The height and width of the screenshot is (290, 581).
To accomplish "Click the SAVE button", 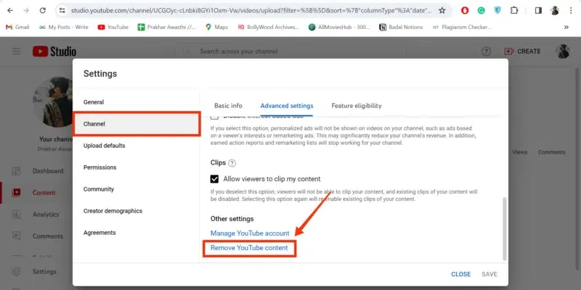I will click(489, 274).
